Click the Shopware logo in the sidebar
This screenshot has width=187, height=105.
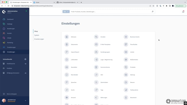pyautogui.click(x=4, y=12)
